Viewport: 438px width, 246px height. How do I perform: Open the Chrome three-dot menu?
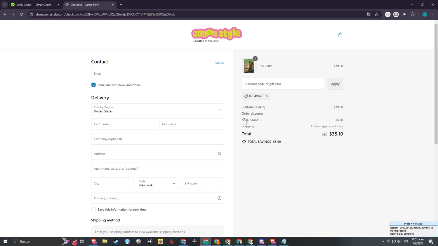pos(433,14)
